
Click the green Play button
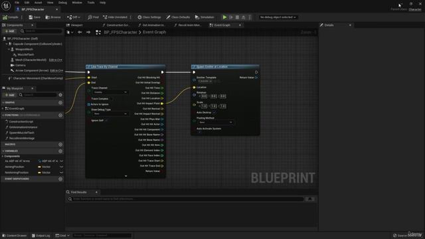coord(224,17)
